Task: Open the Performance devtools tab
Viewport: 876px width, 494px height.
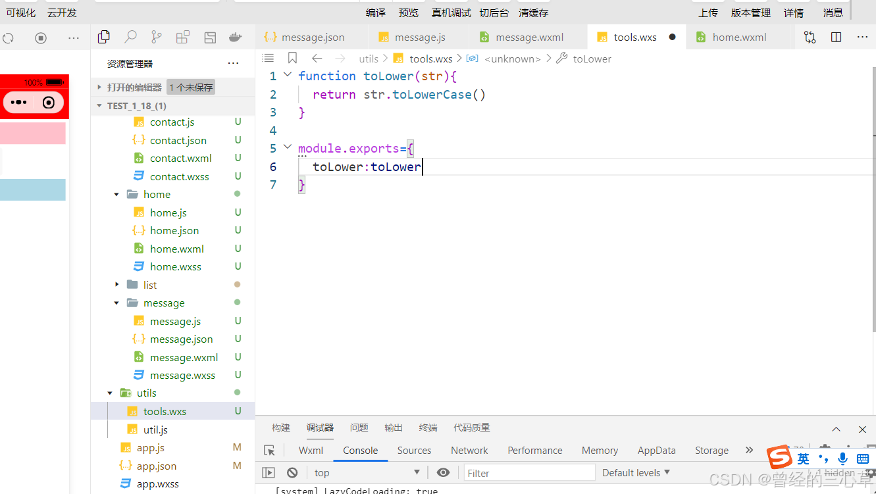Action: [x=535, y=451]
